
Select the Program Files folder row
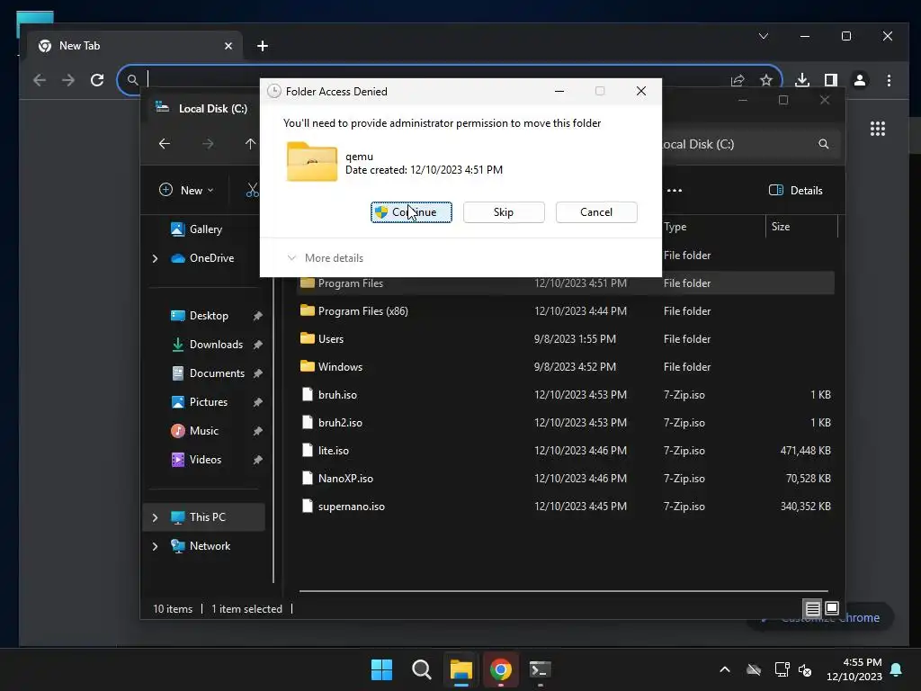pos(567,283)
